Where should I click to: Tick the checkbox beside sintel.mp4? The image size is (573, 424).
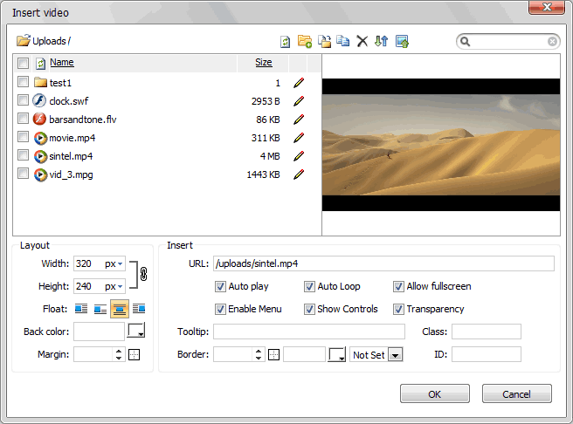pyautogui.click(x=23, y=156)
